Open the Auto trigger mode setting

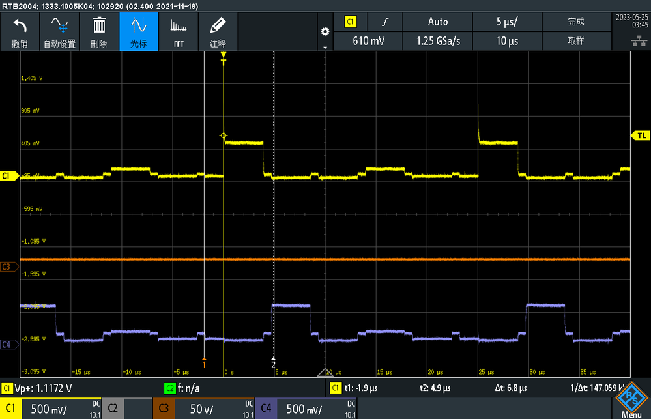[438, 22]
